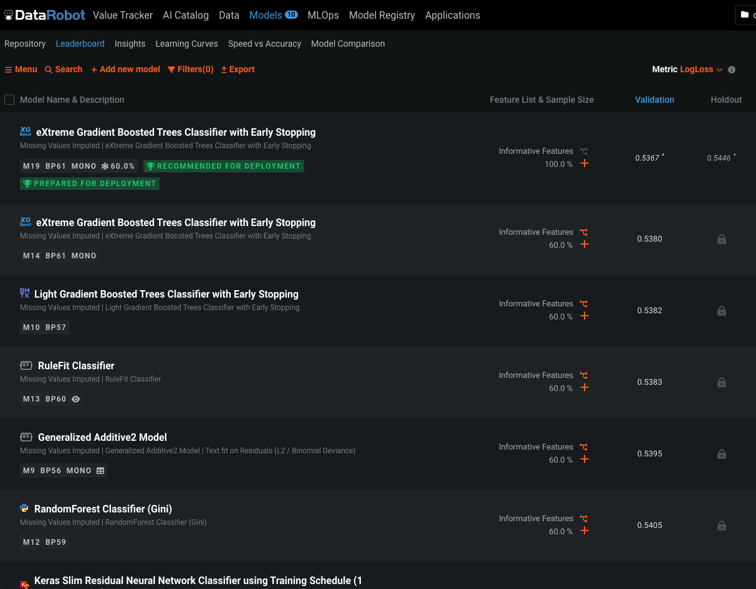Select the checkbox beside Model Name & Description

coord(9,100)
